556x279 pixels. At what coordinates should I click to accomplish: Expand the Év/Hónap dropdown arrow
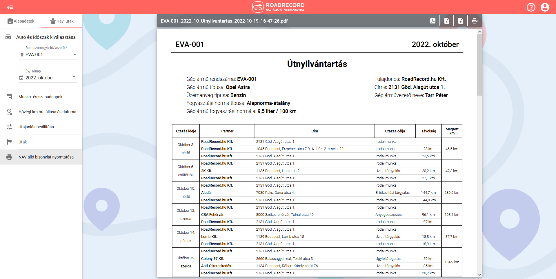coord(74,77)
